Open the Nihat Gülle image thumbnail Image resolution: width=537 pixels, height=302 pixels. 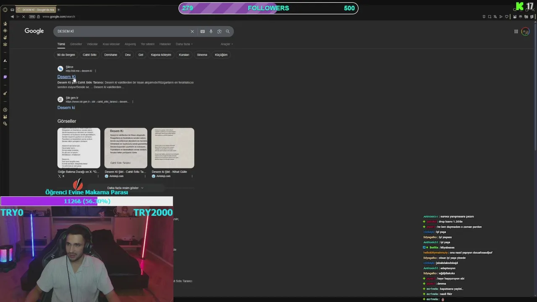173,148
